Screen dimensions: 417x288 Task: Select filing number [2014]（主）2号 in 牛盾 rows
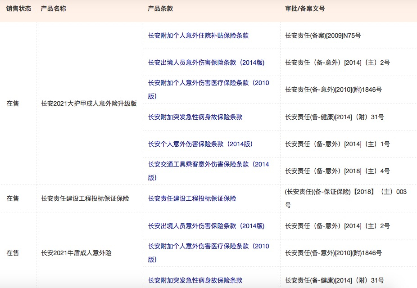tap(337, 226)
